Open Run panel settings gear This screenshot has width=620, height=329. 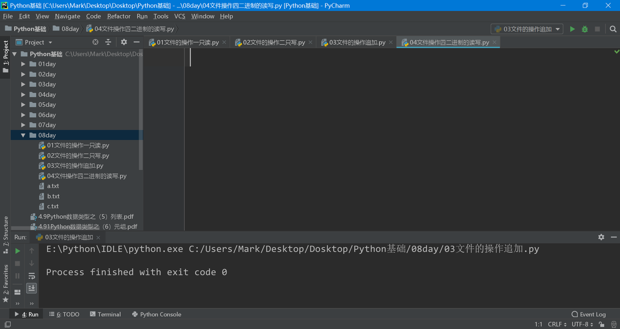point(601,237)
